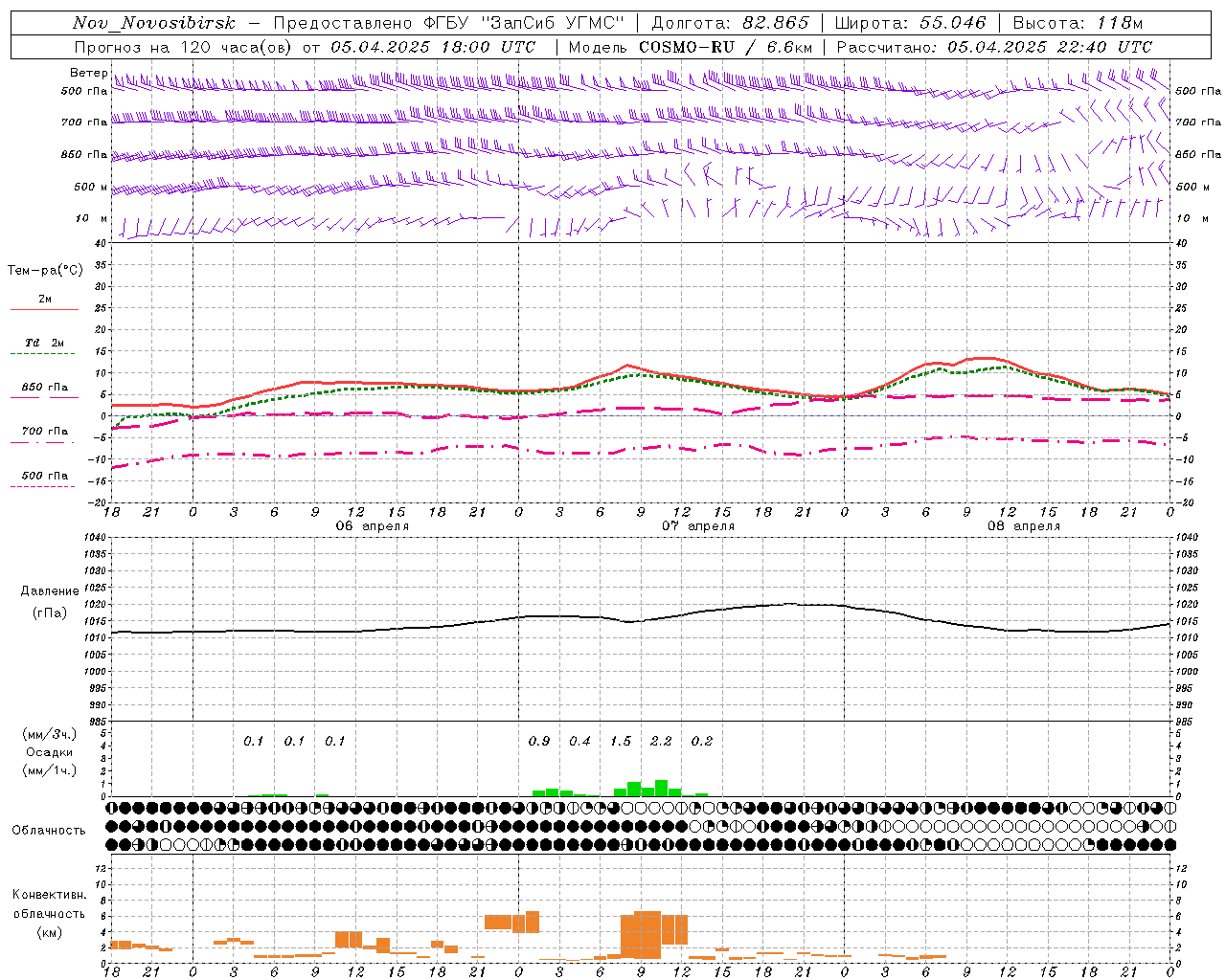Click the grid resolution text 6.6км
This screenshot has width=1226, height=980.
click(x=787, y=47)
